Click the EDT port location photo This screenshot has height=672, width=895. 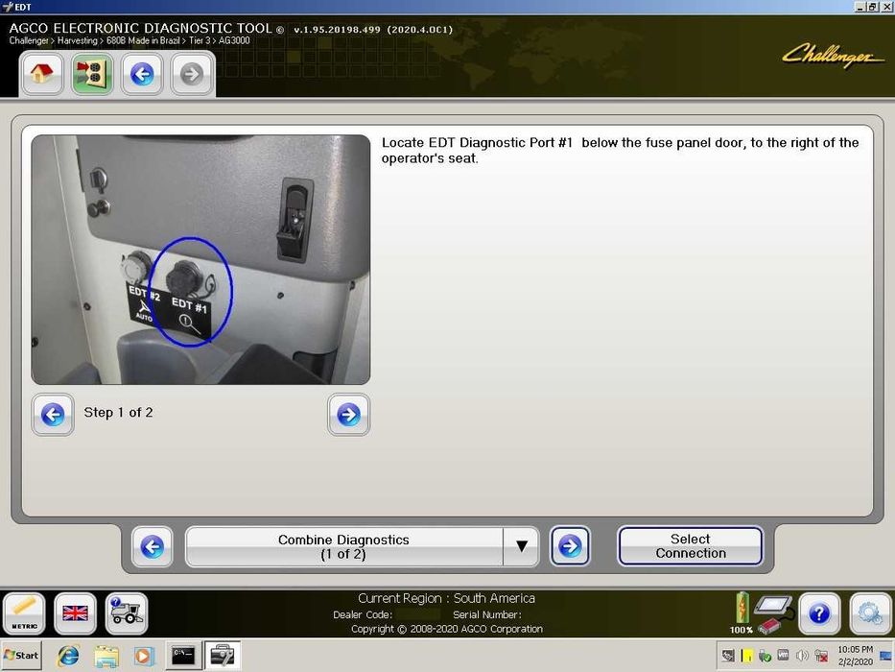pos(200,259)
